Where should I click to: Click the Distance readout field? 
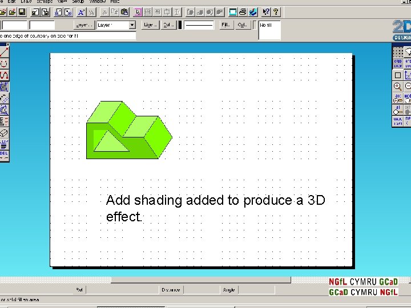(x=202, y=290)
